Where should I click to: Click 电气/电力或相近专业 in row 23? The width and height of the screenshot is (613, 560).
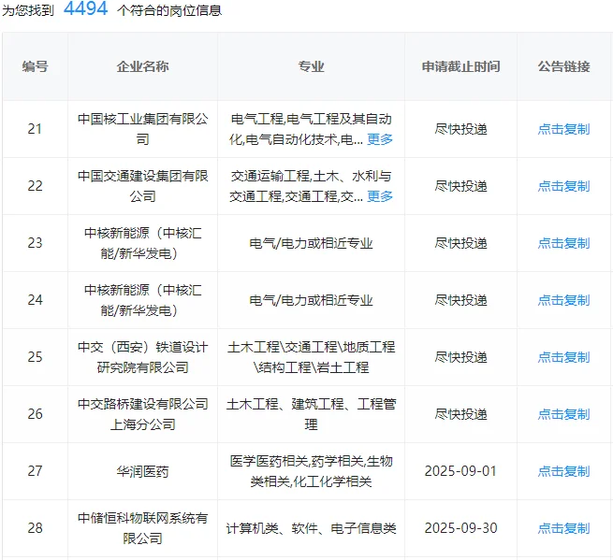(312, 243)
